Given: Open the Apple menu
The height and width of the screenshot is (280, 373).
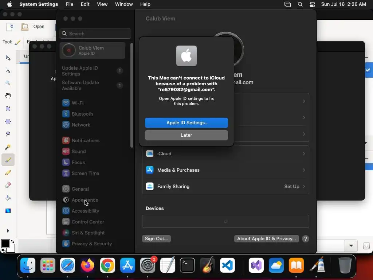Looking at the screenshot, I should (9, 4).
